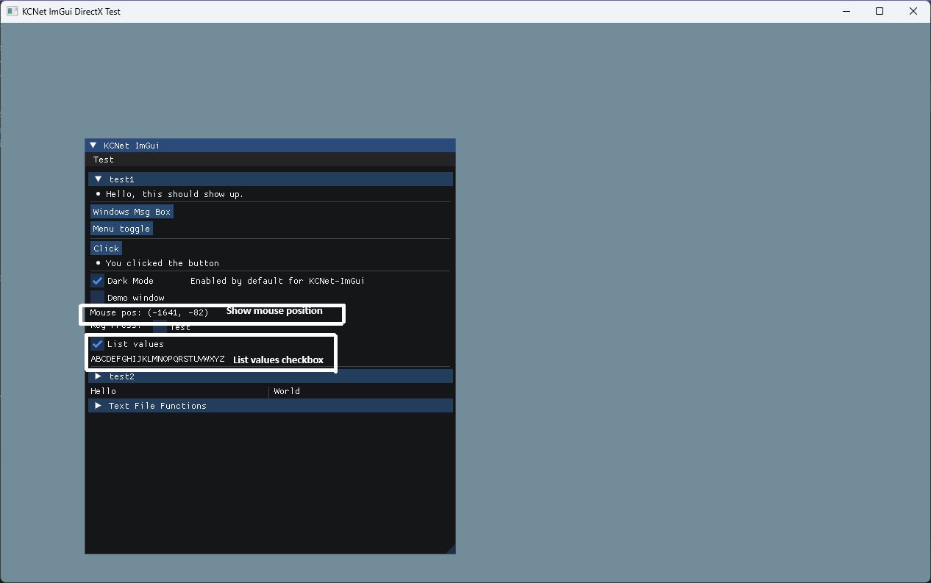Uncheck the Dark Mode checkbox

[97, 281]
